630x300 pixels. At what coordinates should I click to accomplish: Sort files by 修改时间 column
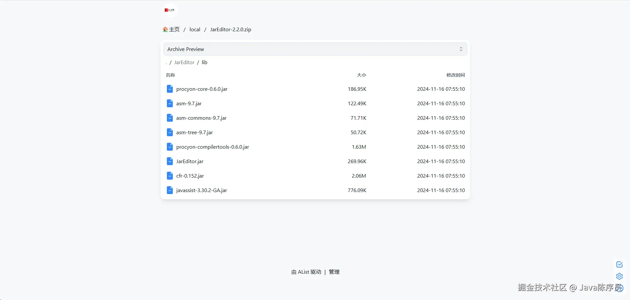[x=456, y=75]
